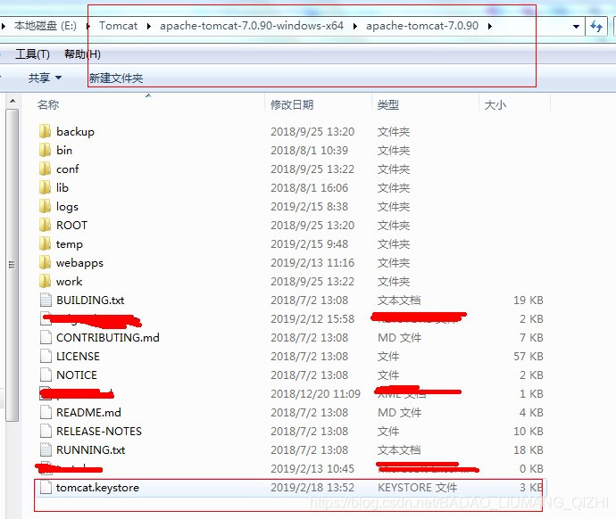Click the 57 KB size cell
Screen dimensions: 616x519
coord(529,356)
